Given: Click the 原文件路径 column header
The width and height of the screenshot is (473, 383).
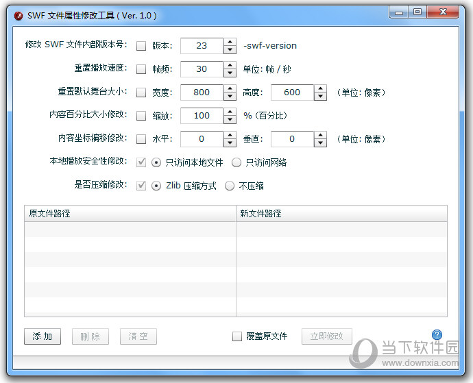Looking at the screenshot, I should 130,214.
